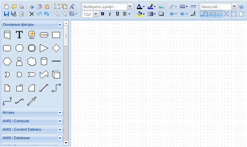
Task: Open the yellow fill color picker
Action: click(x=140, y=14)
